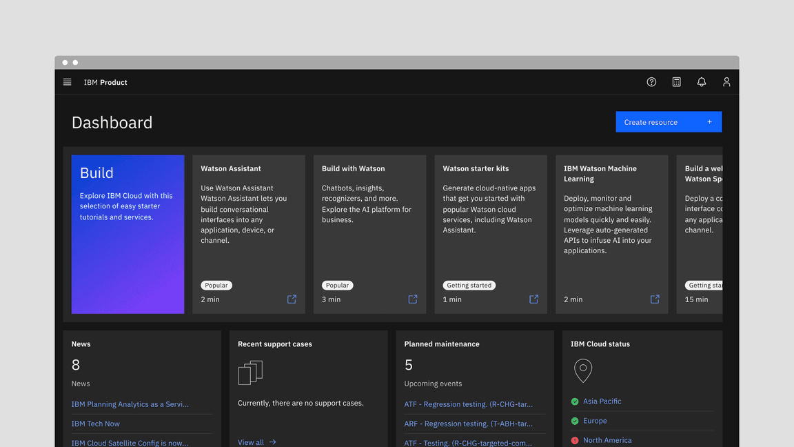Image resolution: width=794 pixels, height=447 pixels.
Task: Click the location pin icon under IBM Cloud status
Action: pyautogui.click(x=583, y=370)
